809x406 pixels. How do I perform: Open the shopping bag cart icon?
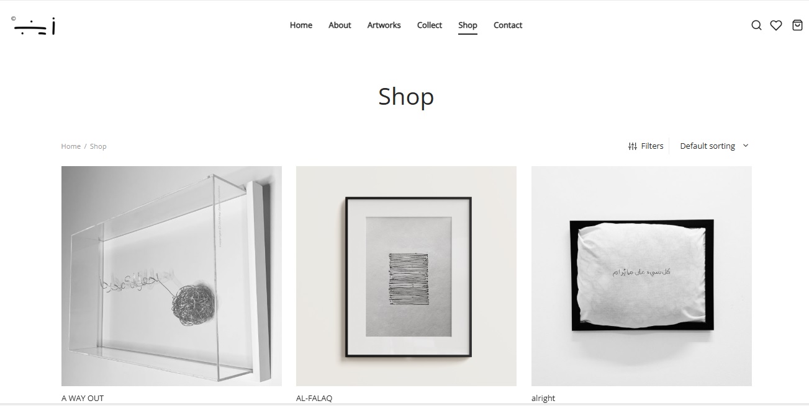[x=798, y=25]
